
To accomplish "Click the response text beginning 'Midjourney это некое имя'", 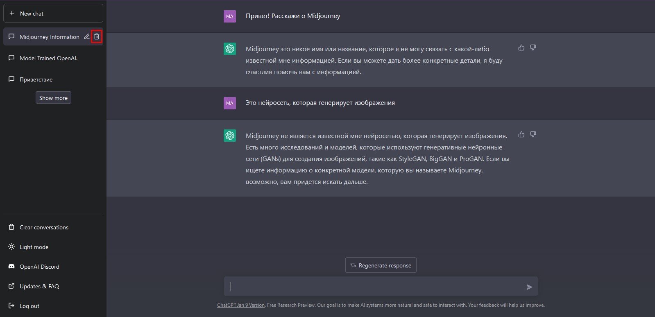I will [374, 60].
